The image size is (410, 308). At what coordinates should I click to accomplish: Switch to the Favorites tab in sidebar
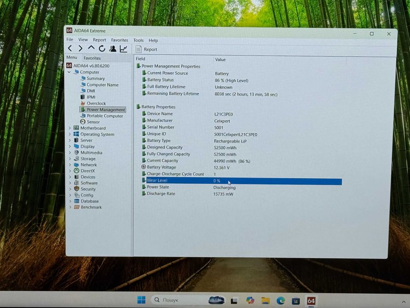[x=92, y=58]
